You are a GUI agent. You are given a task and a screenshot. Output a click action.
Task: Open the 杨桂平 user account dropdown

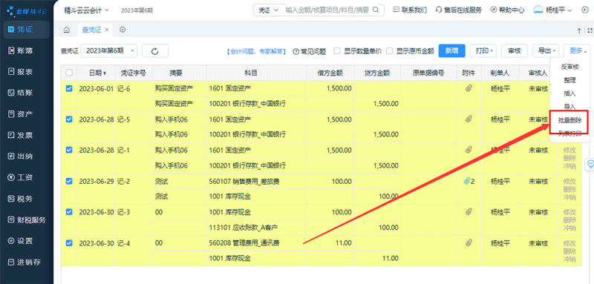[x=552, y=10]
